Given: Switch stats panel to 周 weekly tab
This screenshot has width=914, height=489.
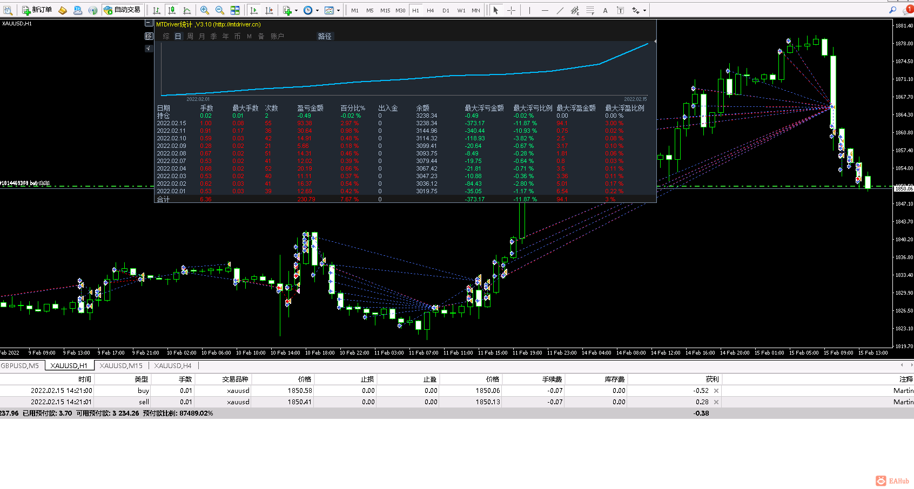Looking at the screenshot, I should (190, 36).
